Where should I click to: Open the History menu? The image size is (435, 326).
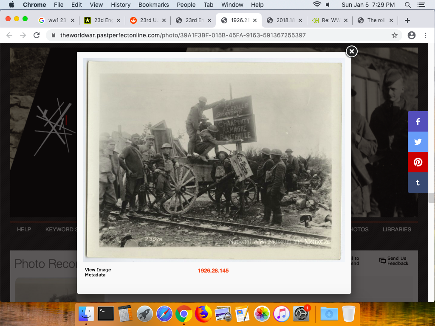click(121, 5)
